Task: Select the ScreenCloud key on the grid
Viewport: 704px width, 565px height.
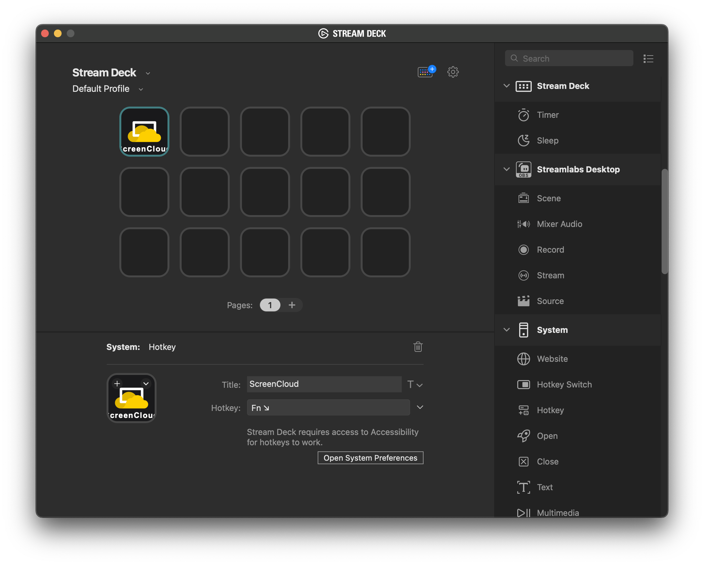Action: point(144,132)
